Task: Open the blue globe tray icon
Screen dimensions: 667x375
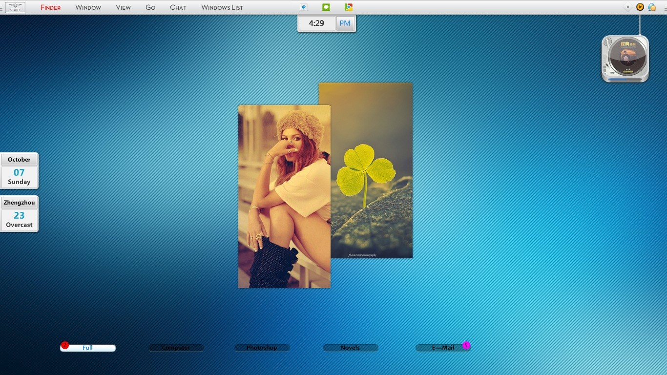Action: point(652,7)
